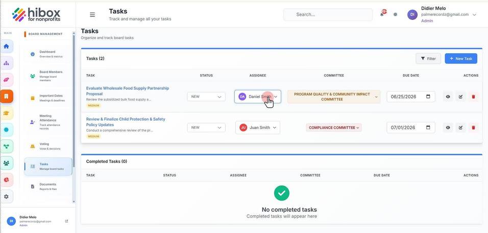This screenshot has width=488, height=233.
Task: Edit the Child Protection & Safety Policy task
Action: click(x=460, y=127)
